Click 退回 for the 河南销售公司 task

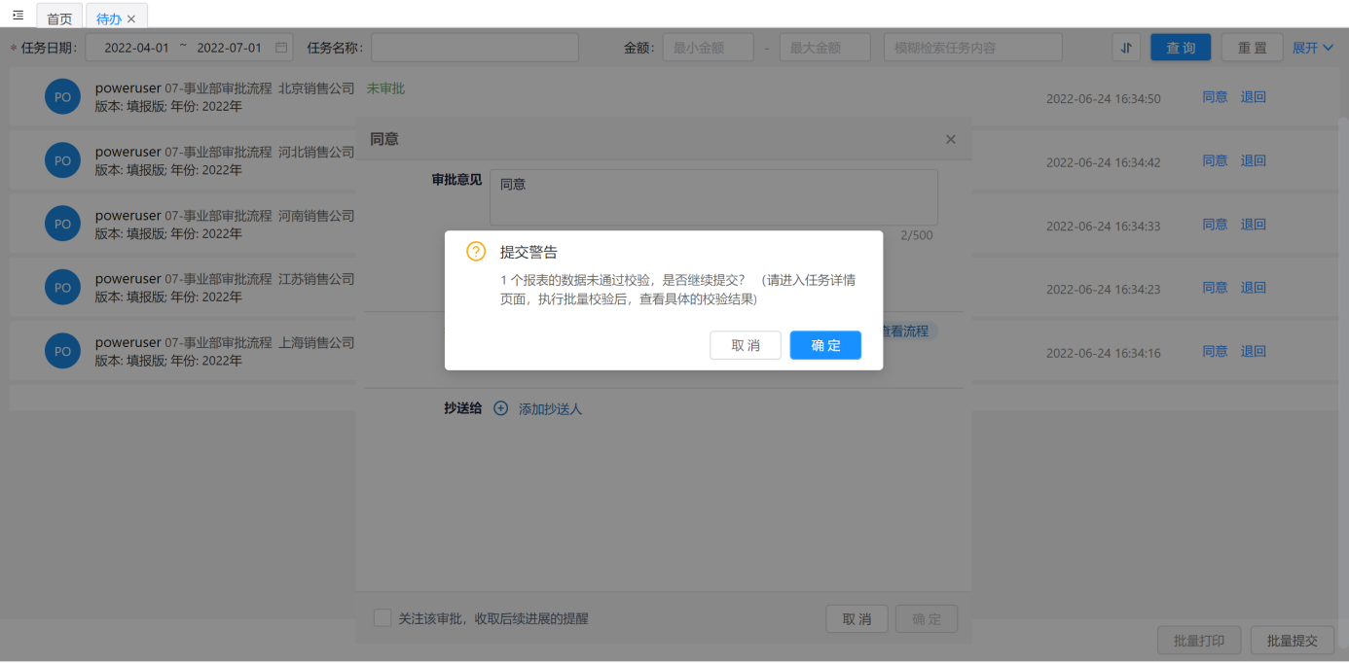pos(1253,225)
